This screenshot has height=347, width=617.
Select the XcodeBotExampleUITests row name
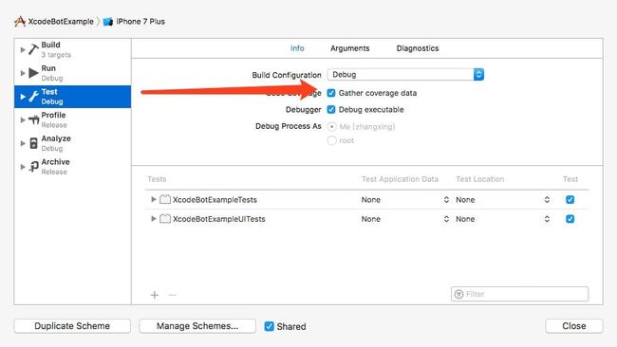point(218,219)
